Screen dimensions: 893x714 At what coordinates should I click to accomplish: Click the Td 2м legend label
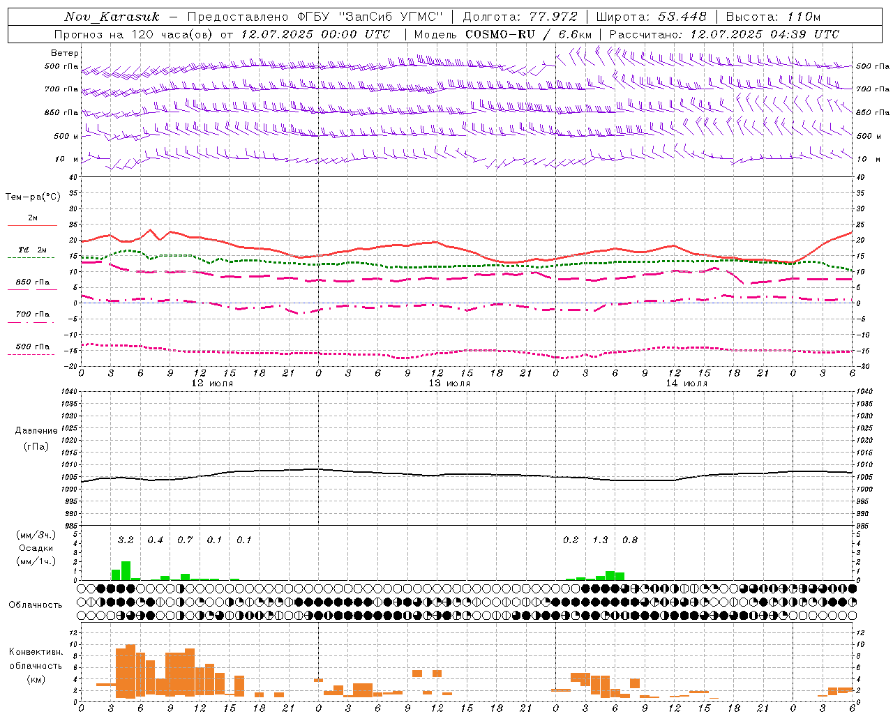pos(33,250)
